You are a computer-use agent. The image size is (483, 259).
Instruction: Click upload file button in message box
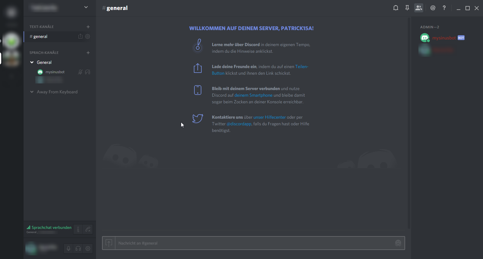pyautogui.click(x=109, y=243)
